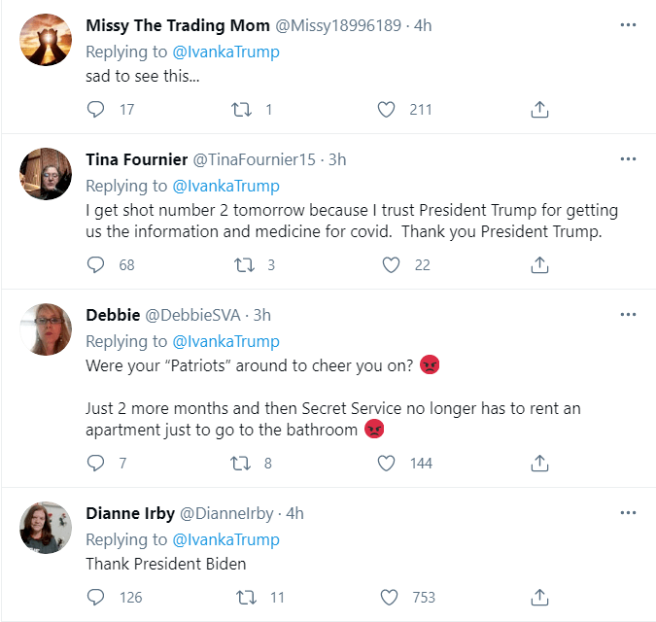Open the @Missy18996189 handle
Screen dimensions: 656x622
(x=338, y=25)
